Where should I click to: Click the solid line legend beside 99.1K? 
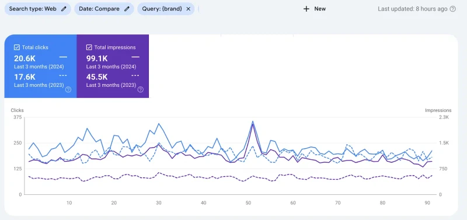(135, 57)
